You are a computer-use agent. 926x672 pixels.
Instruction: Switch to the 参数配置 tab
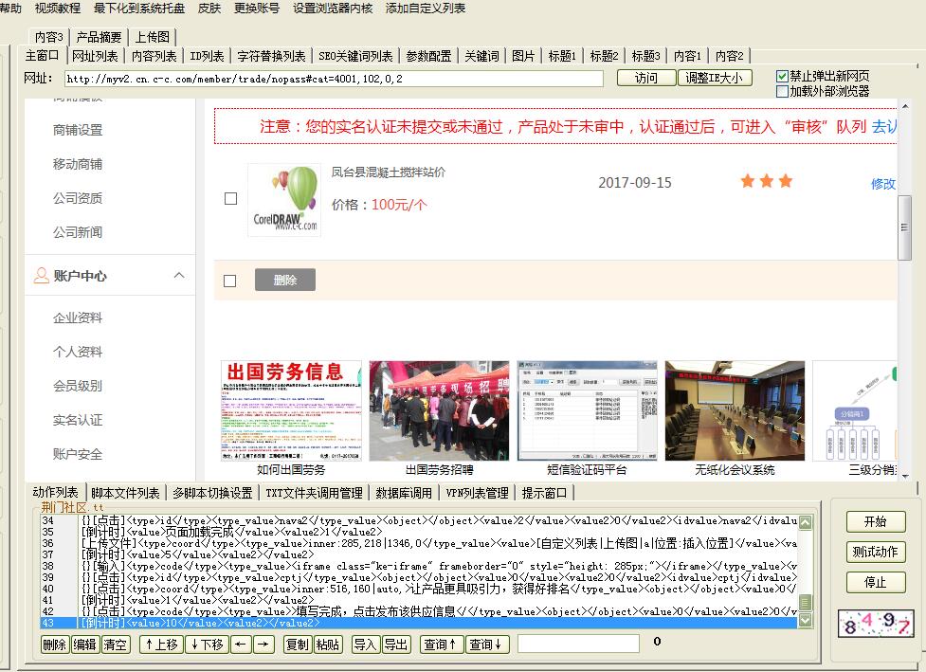(428, 56)
